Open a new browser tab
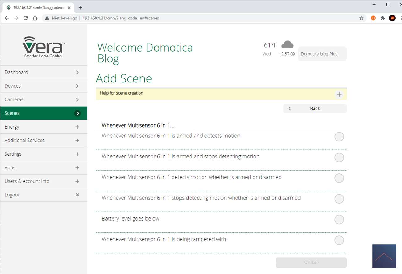The height and width of the screenshot is (274, 402). tap(80, 8)
